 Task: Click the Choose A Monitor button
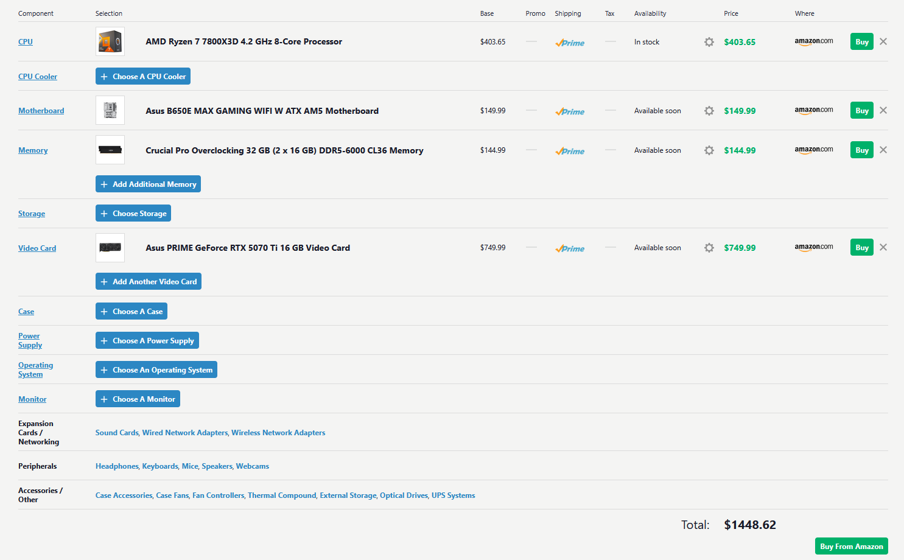click(x=138, y=399)
